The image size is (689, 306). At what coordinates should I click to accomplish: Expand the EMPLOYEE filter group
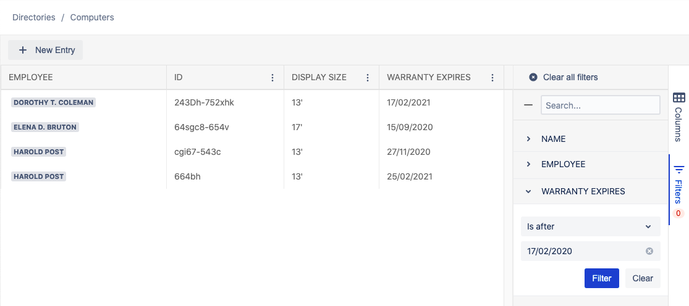pos(528,164)
